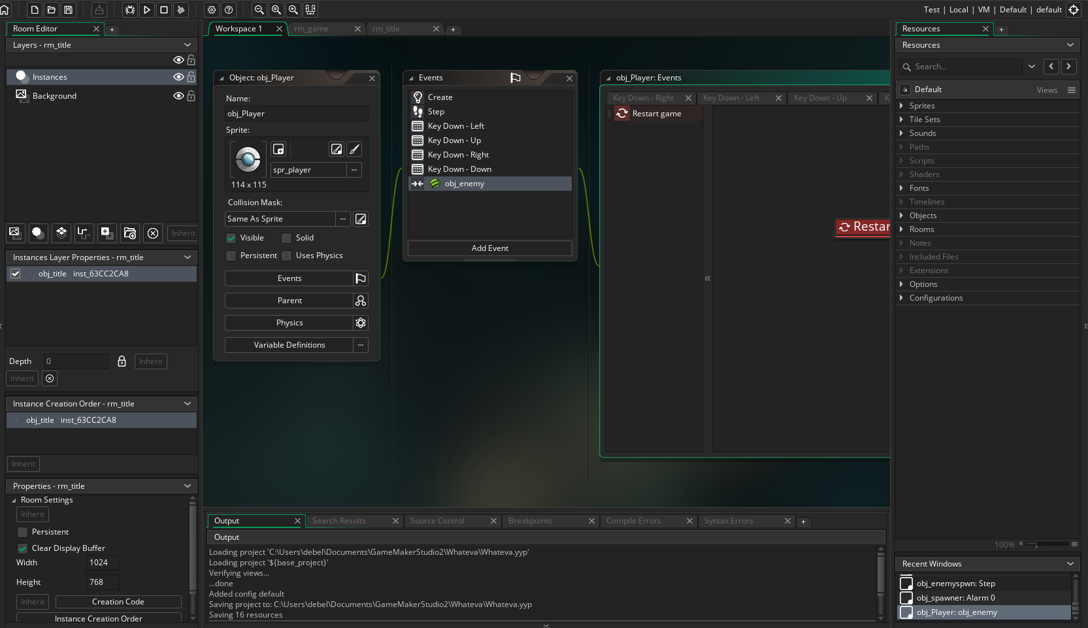Enable the Solid checkbox
Viewport: 1088px width, 628px height.
point(287,238)
